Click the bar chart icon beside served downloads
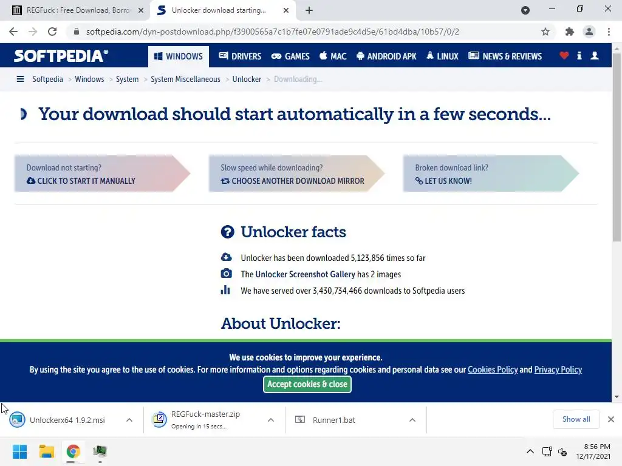 [x=225, y=290]
